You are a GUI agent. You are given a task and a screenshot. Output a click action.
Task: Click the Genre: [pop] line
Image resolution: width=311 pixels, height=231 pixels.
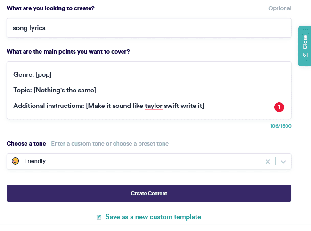[x=33, y=74]
